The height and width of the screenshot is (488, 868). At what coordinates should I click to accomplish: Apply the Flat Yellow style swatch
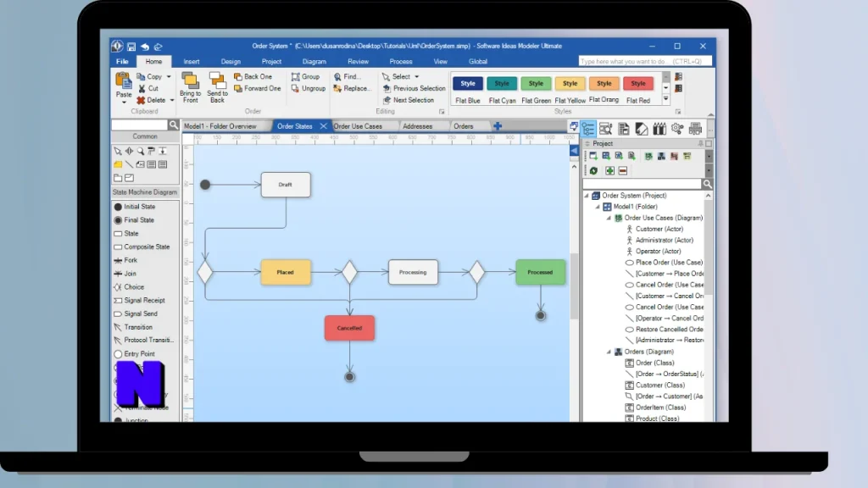pyautogui.click(x=570, y=84)
